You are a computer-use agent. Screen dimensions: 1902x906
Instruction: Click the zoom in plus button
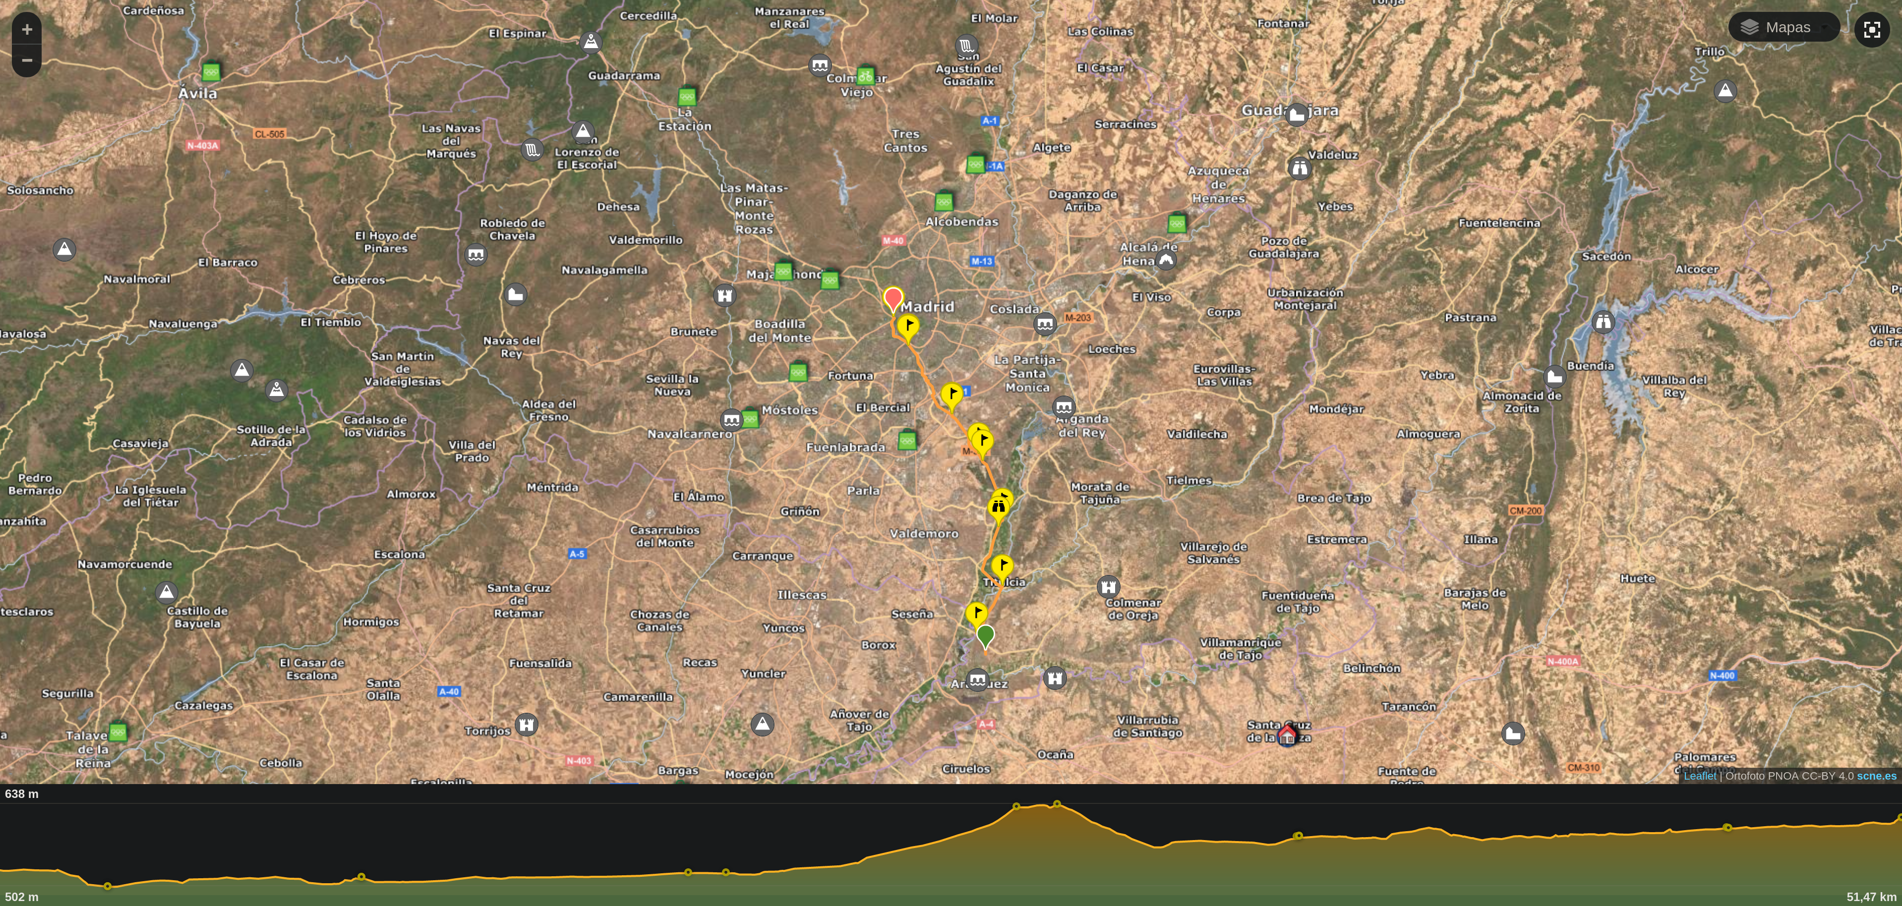tap(27, 30)
